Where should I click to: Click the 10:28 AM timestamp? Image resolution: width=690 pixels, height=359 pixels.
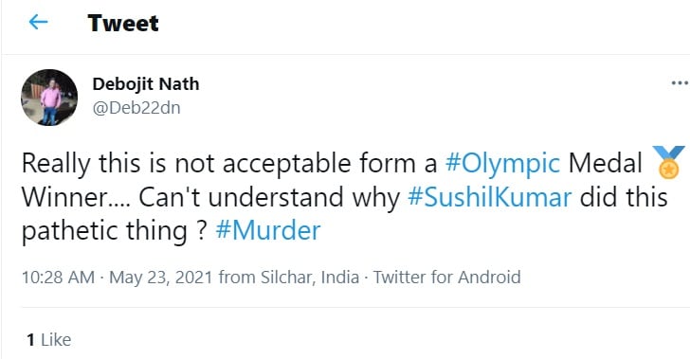point(59,278)
